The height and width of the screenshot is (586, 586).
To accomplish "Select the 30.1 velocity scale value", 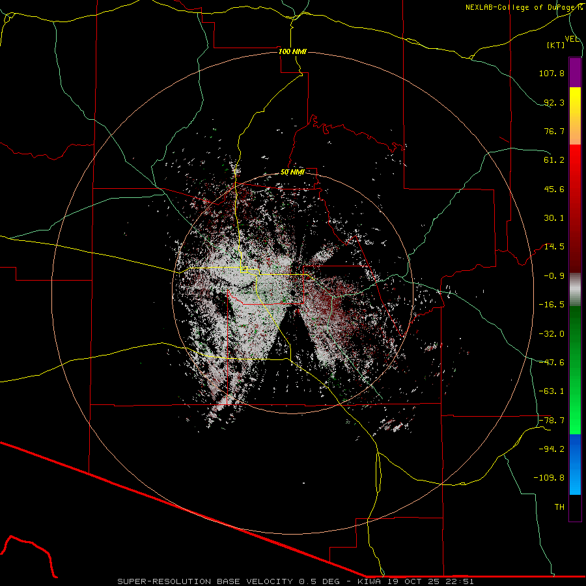I will click(x=554, y=218).
